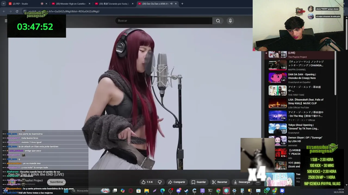This screenshot has width=348, height=195.
Task: Open OBS Studio from taskbar
Action: point(170,191)
